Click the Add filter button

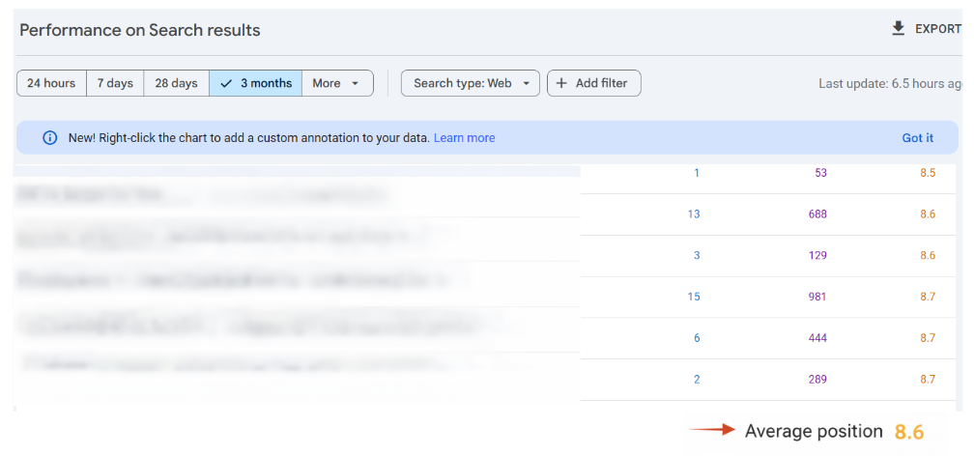(594, 83)
